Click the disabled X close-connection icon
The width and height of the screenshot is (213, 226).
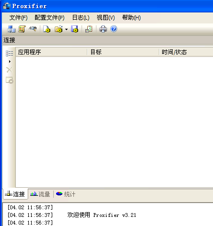tap(10, 70)
